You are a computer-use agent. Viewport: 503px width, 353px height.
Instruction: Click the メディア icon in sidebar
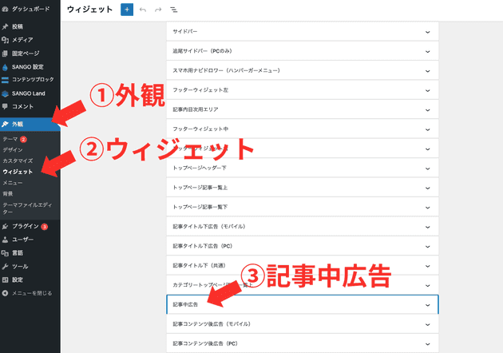click(x=5, y=40)
